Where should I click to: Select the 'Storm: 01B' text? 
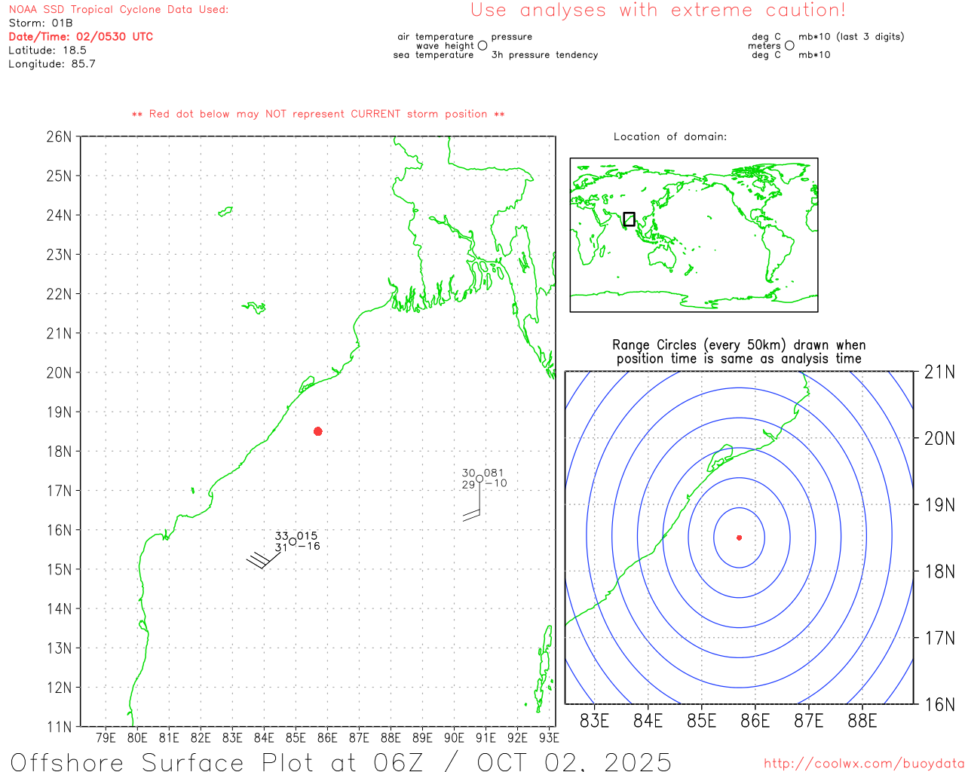tap(41, 23)
